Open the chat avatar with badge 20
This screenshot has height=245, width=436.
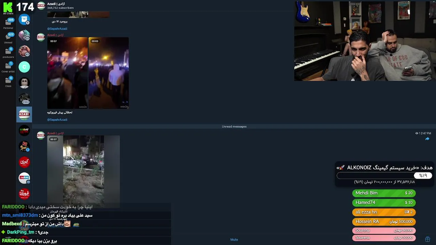click(x=24, y=35)
